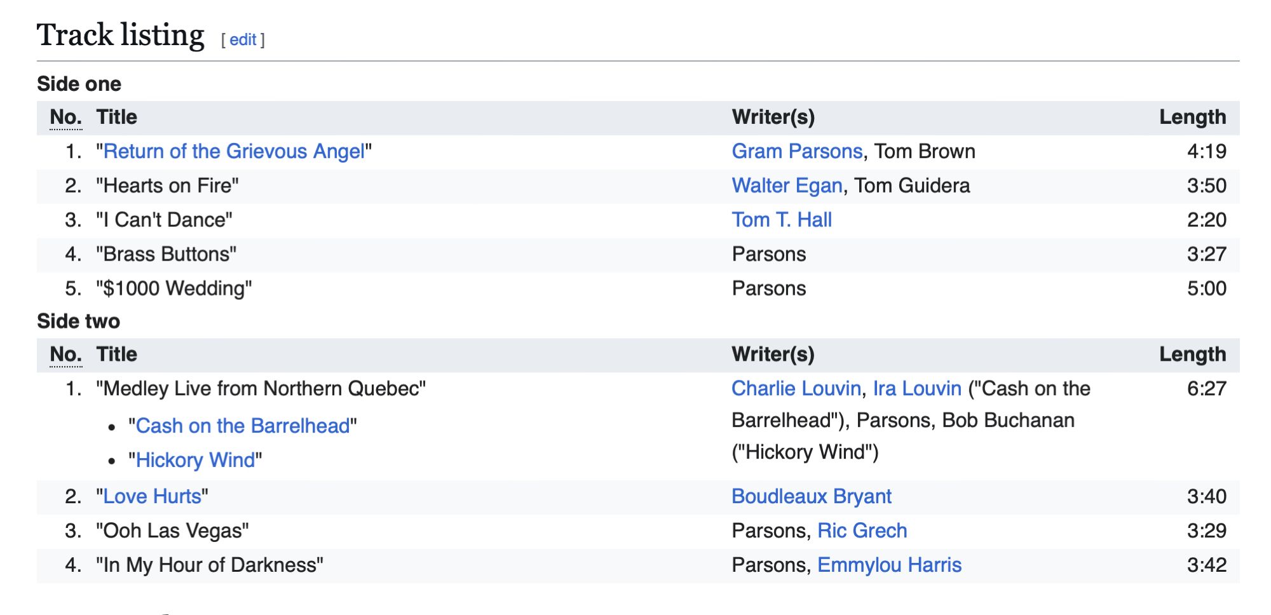Viewport: 1271px width, 615px height.
Task: Click the 3:29 length value
Action: (x=1206, y=531)
